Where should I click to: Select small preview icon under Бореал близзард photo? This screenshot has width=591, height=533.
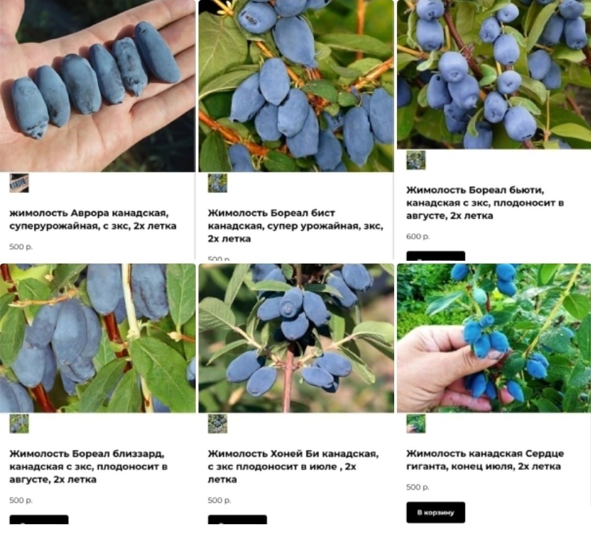pos(19,424)
